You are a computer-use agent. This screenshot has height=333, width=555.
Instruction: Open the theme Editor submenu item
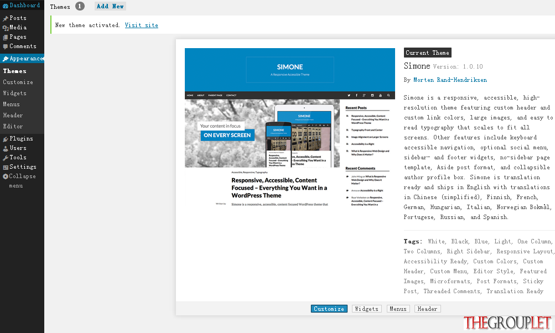point(13,126)
